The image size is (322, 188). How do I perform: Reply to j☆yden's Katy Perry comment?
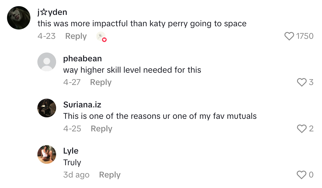pyautogui.click(x=76, y=36)
